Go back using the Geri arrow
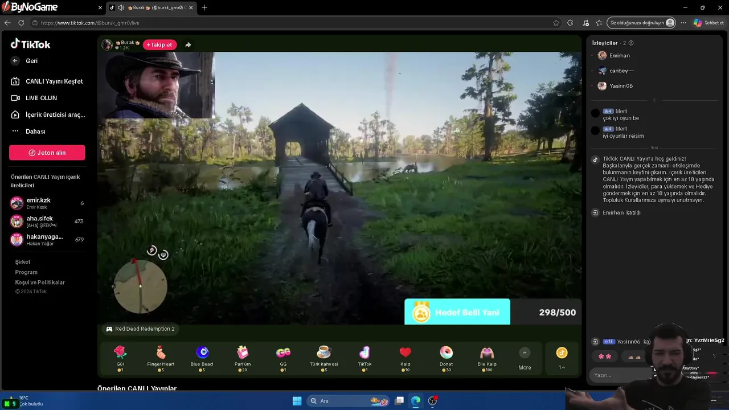 point(15,61)
